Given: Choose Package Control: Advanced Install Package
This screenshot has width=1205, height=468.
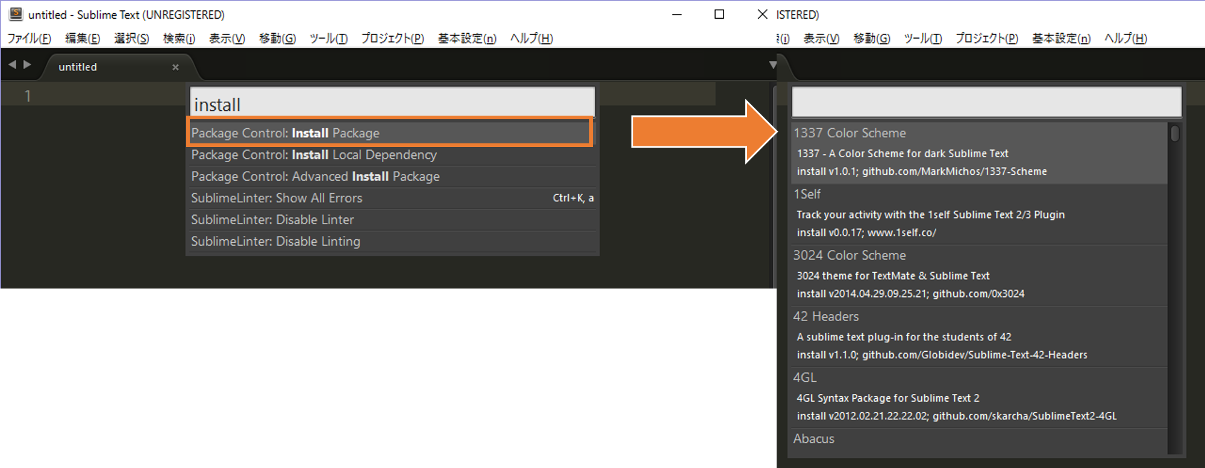Looking at the screenshot, I should (x=392, y=176).
